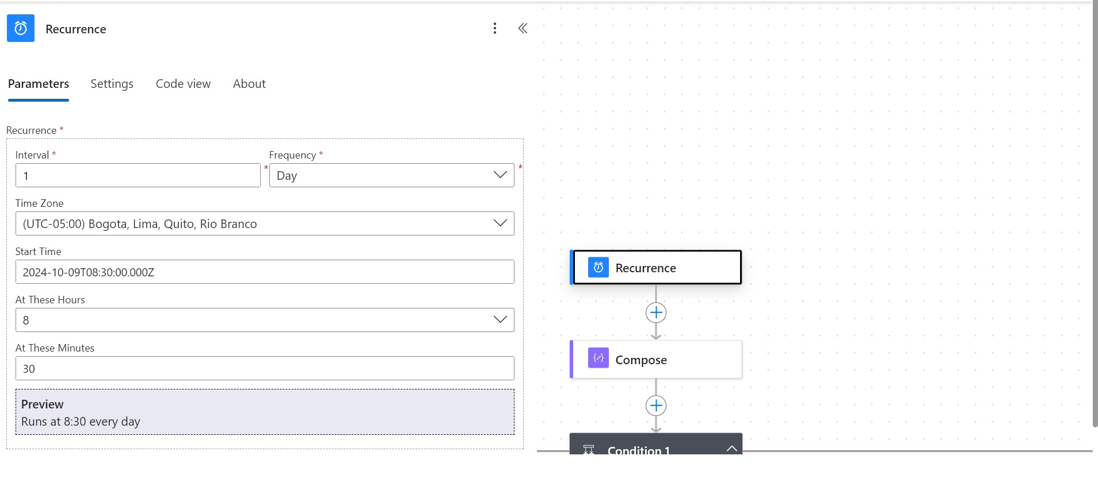Open the Time Zone dropdown
Screen dimensions: 1098x494
265,224
